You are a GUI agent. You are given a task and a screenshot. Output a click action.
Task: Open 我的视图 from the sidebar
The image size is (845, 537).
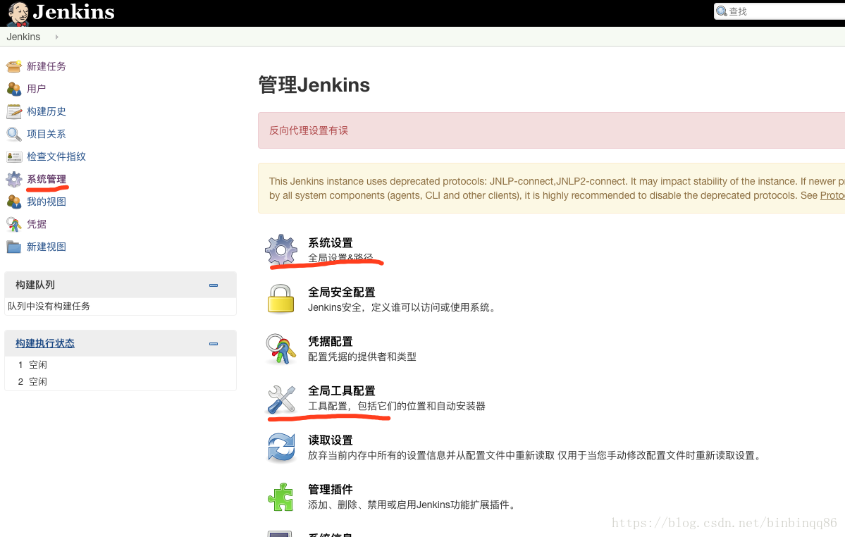point(46,202)
